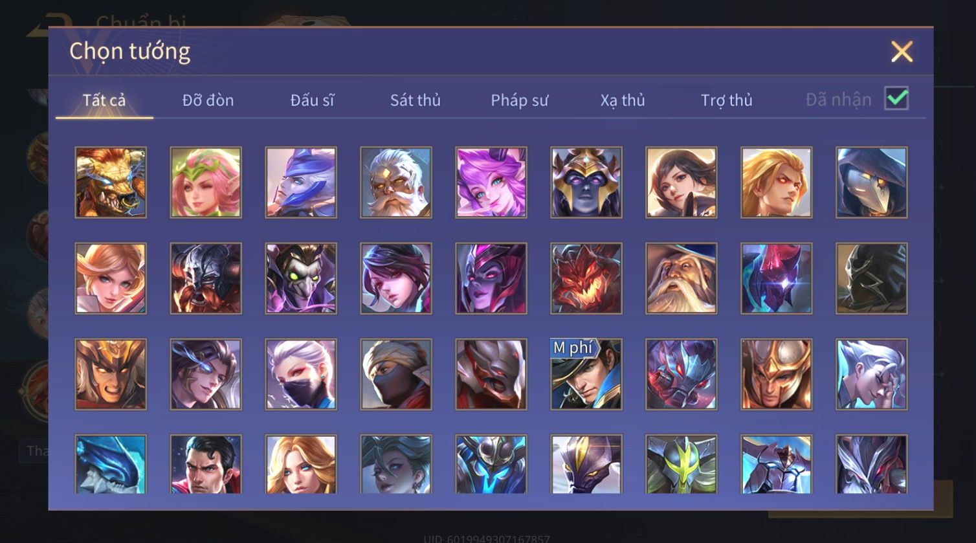Select the masked white-haired ninja hero
This screenshot has height=543, width=976.
[301, 374]
